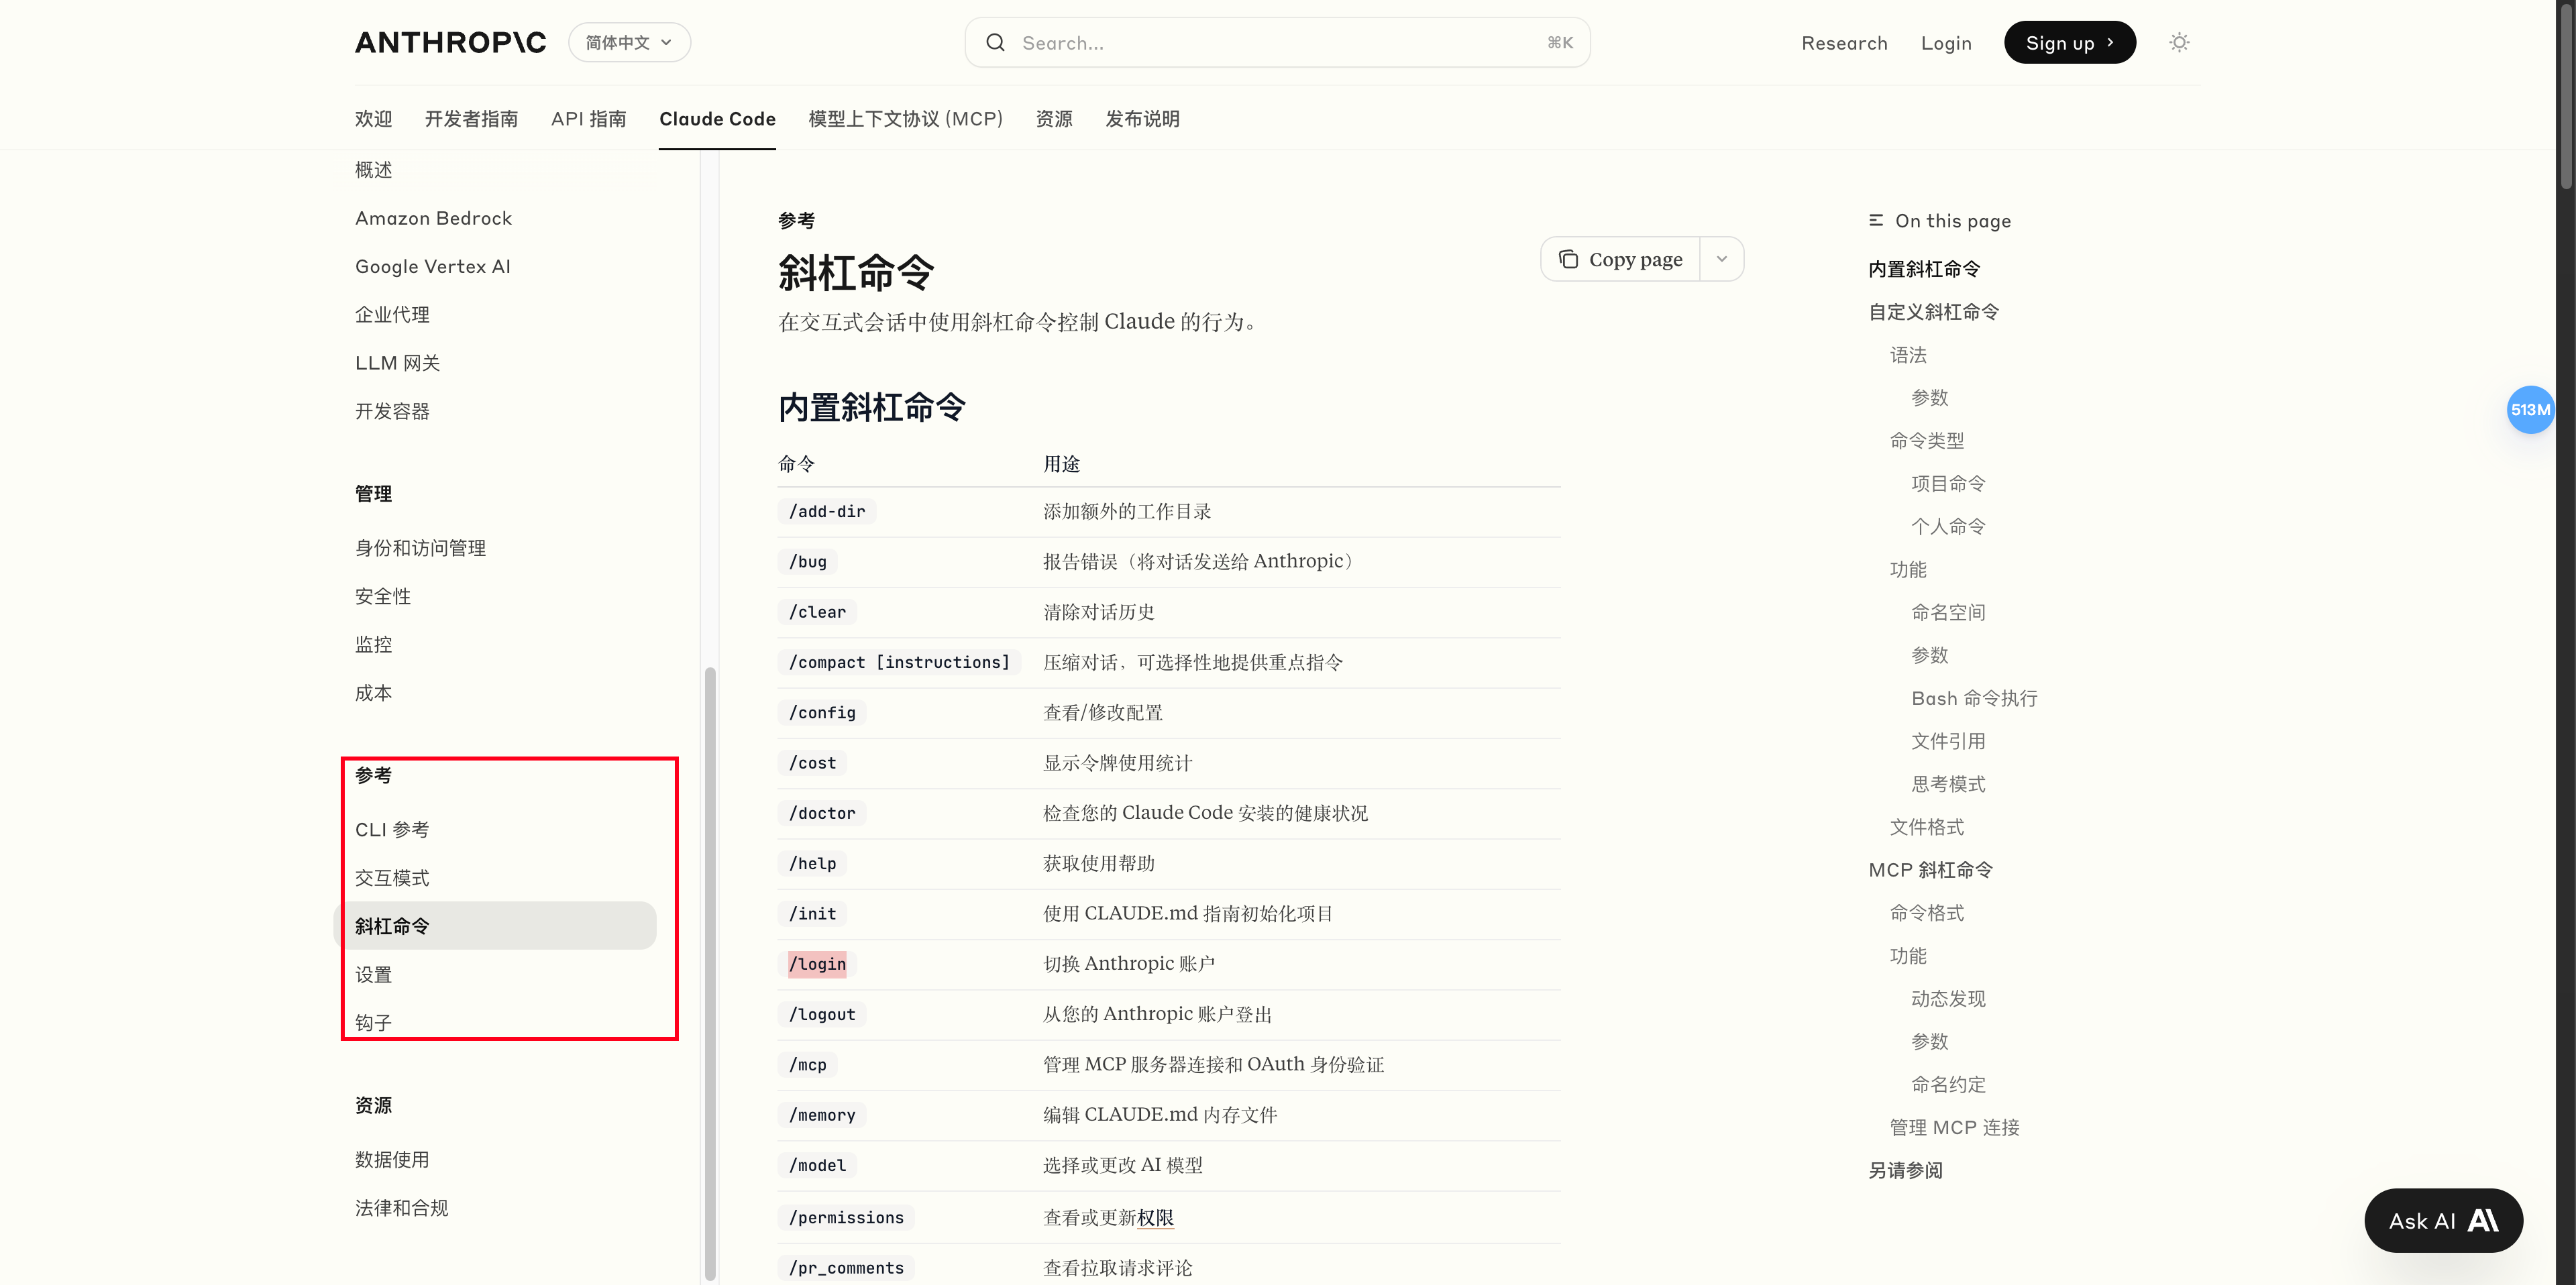Viewport: 2576px width, 1285px height.
Task: Click the /compact [instructions] command cell
Action: pos(899,662)
